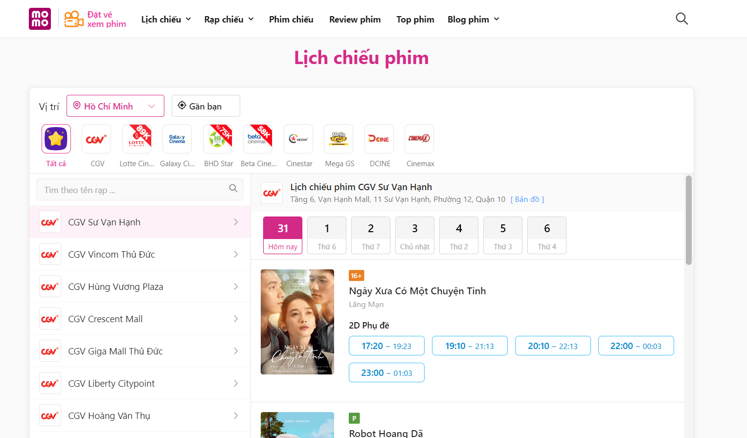The width and height of the screenshot is (747, 438).
Task: Choose the Galaxy Cinema brand icon
Action: pyautogui.click(x=177, y=139)
